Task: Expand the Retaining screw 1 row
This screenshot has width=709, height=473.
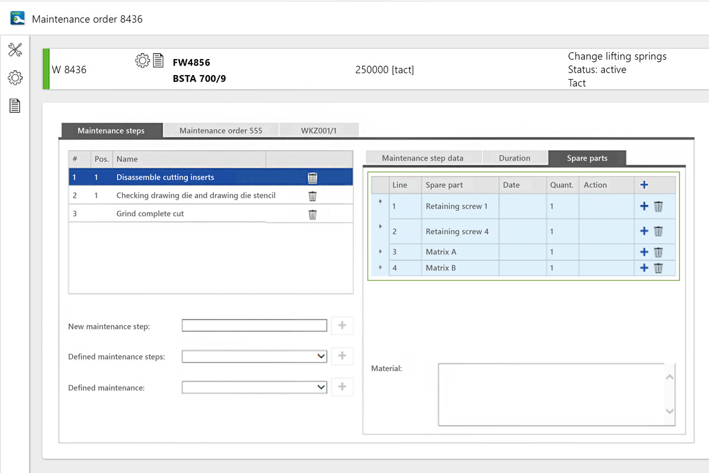Action: (x=380, y=202)
